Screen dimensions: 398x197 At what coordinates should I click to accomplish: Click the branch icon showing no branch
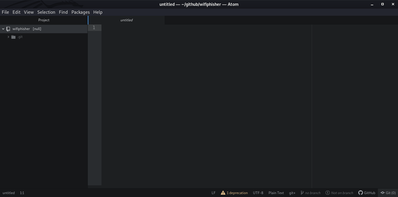pyautogui.click(x=303, y=193)
